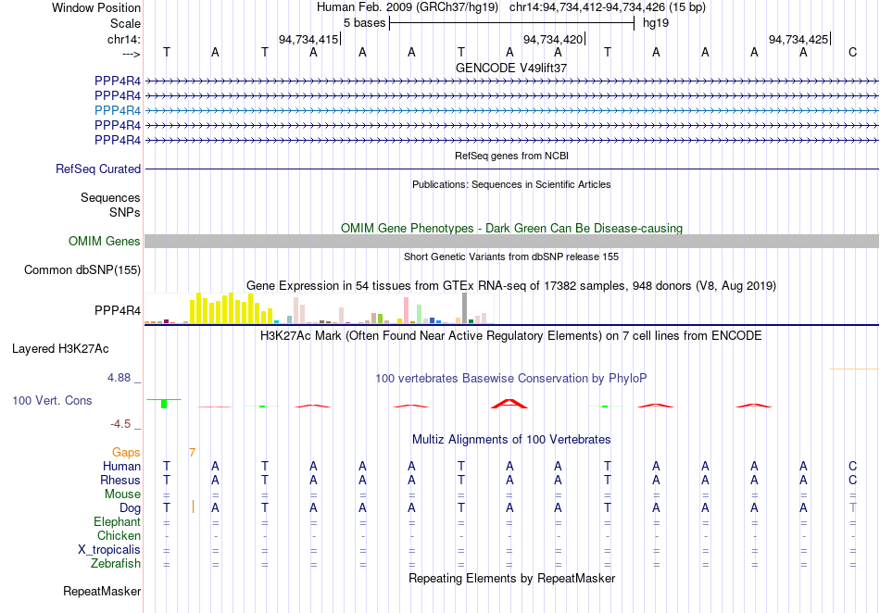Click the GTEx Gene Expression in 54 tissues title
Screen dimensions: 880x613
511,285
